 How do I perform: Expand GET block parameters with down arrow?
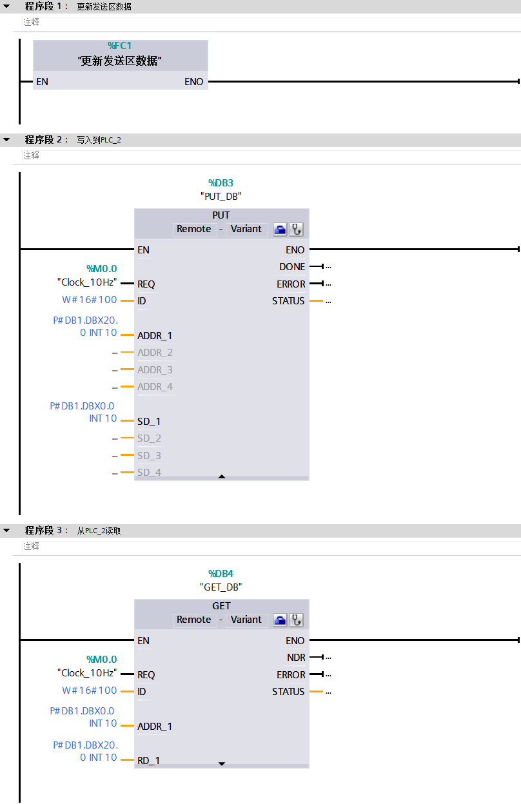click(x=222, y=763)
